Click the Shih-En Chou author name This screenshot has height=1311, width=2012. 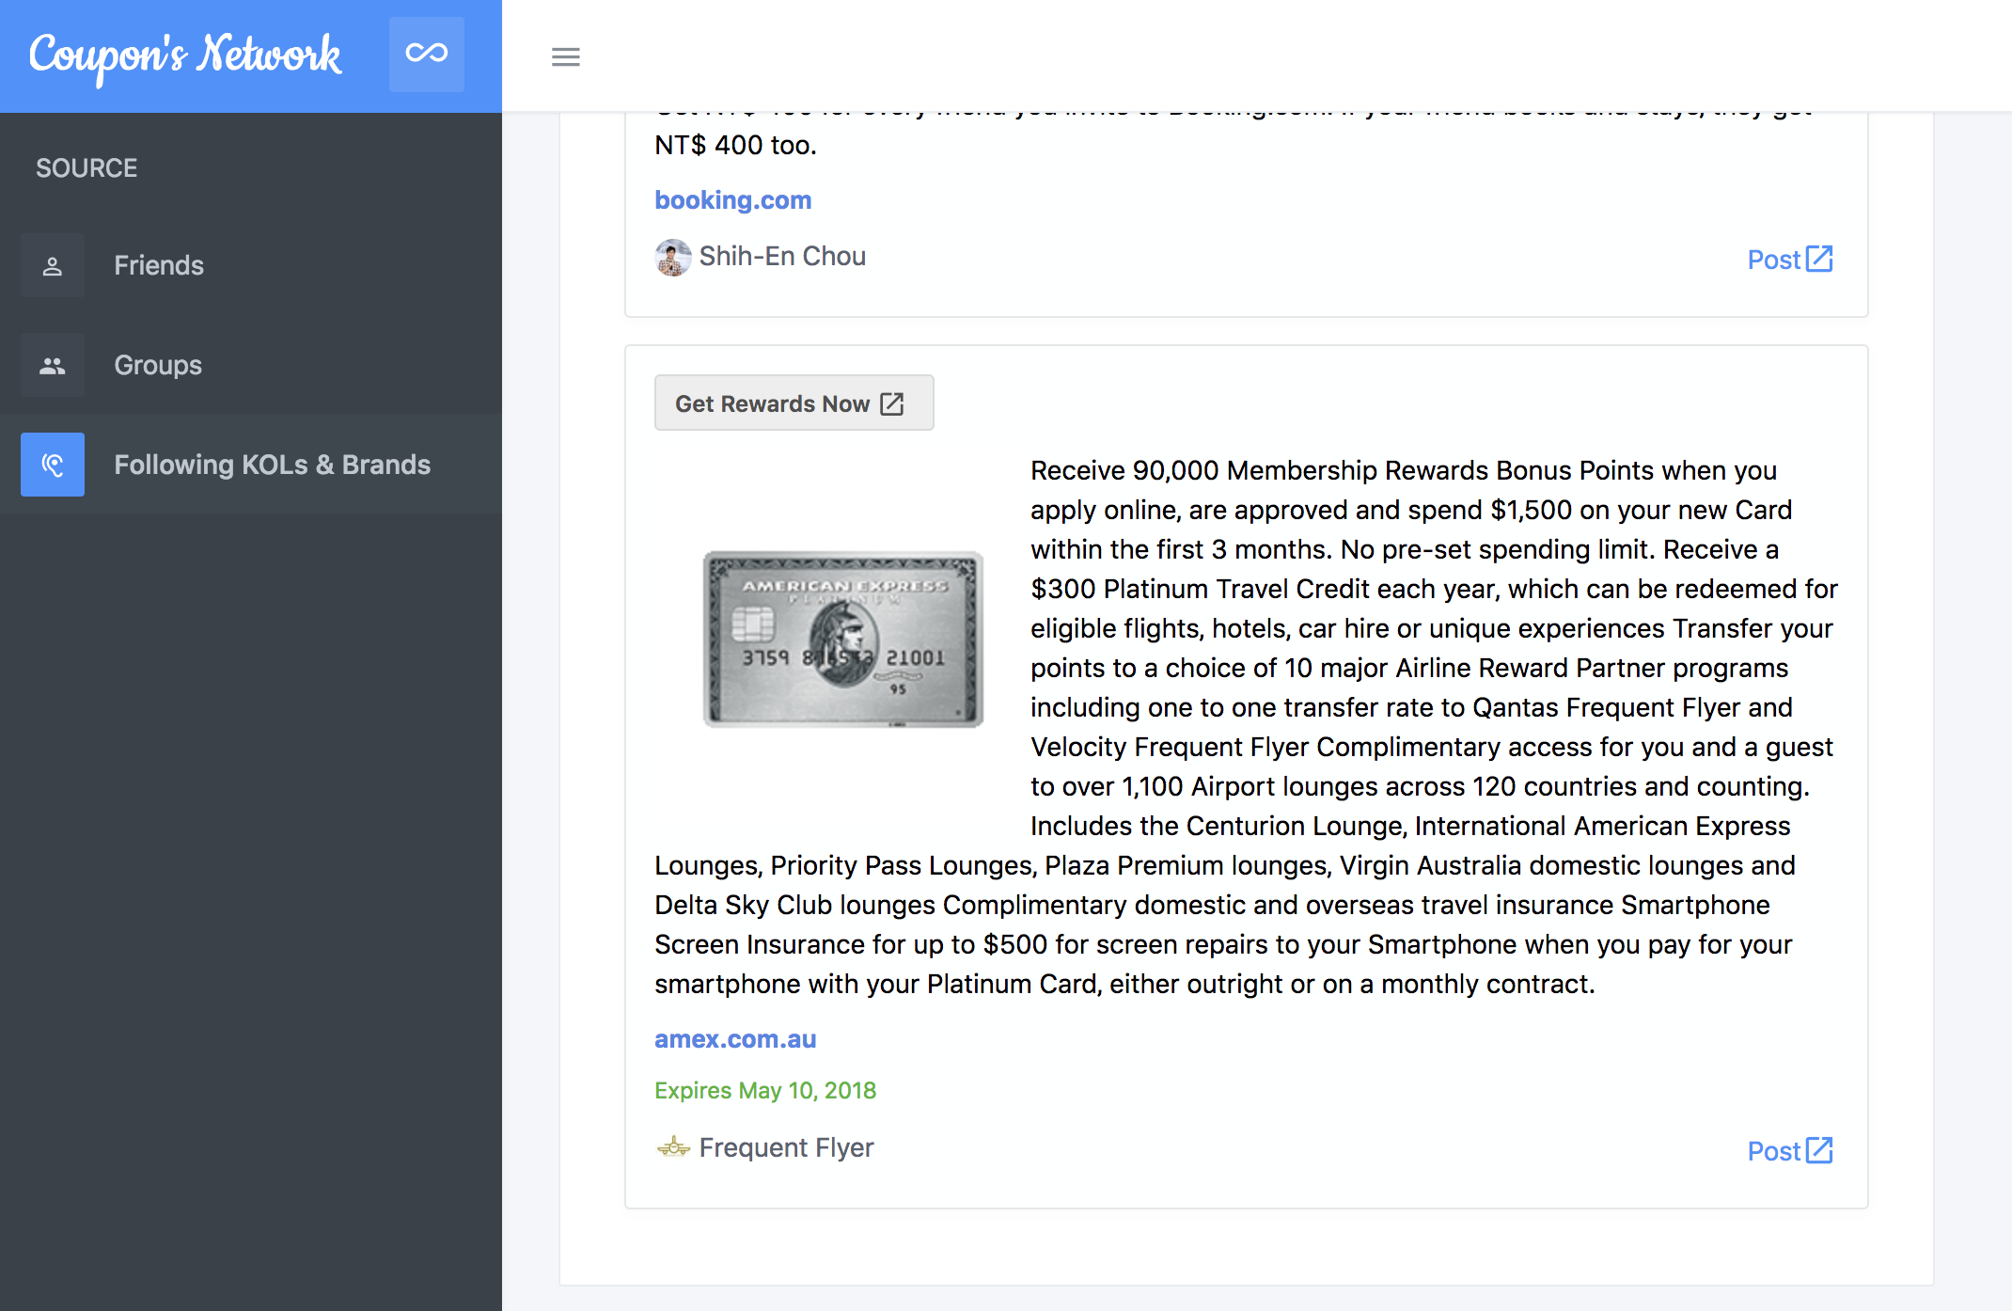tap(781, 257)
